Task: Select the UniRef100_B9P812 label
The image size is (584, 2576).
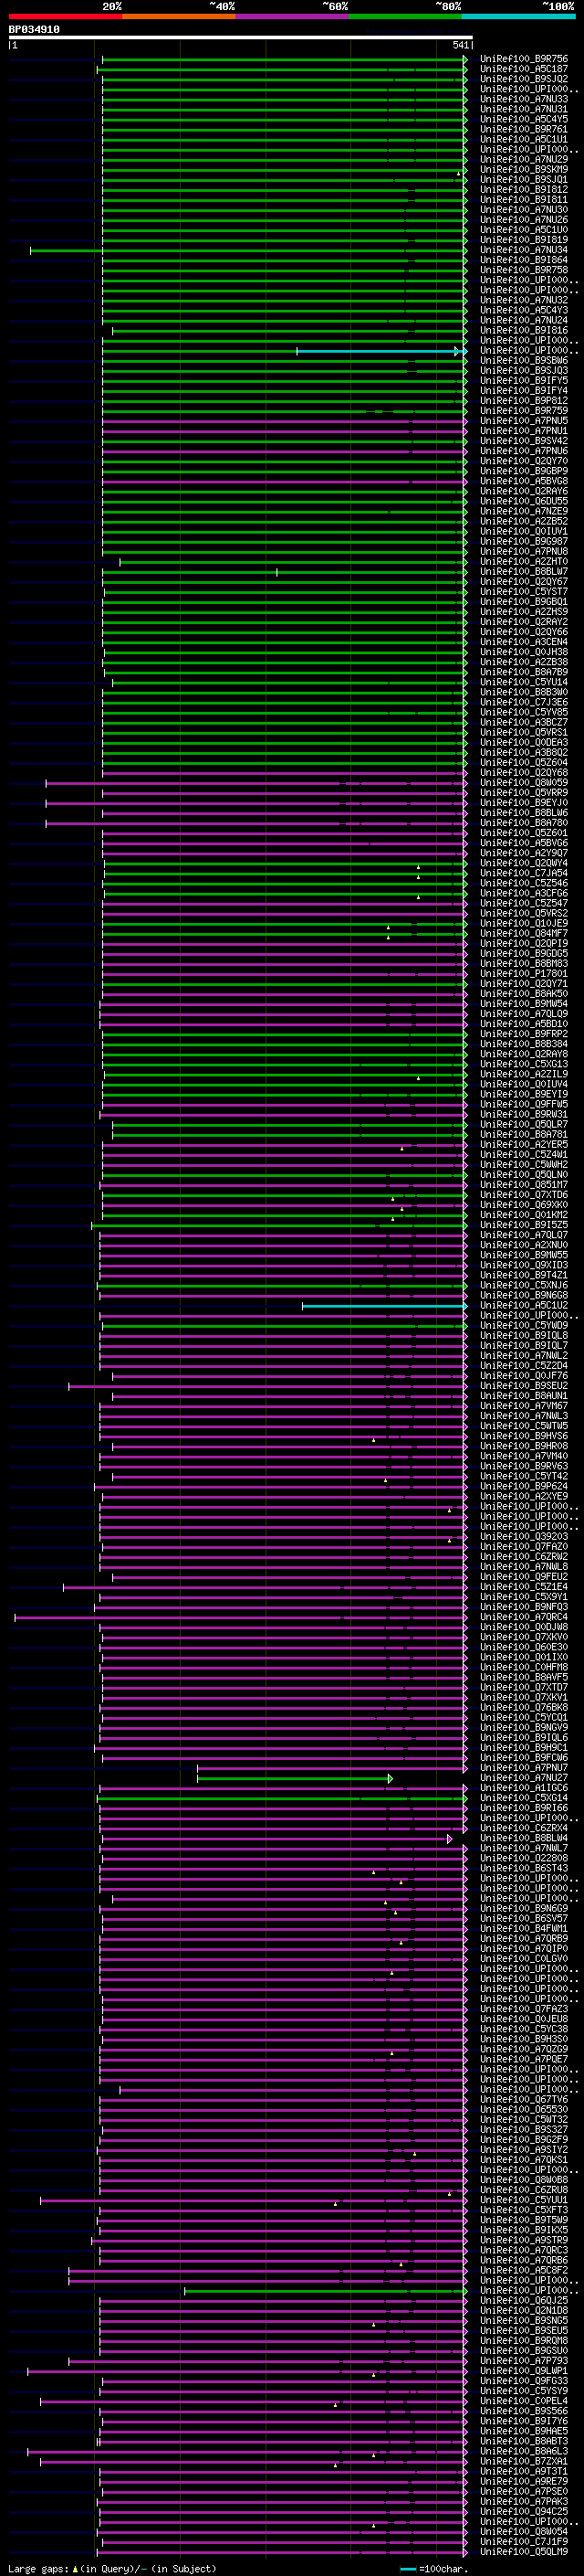Action: 524,401
